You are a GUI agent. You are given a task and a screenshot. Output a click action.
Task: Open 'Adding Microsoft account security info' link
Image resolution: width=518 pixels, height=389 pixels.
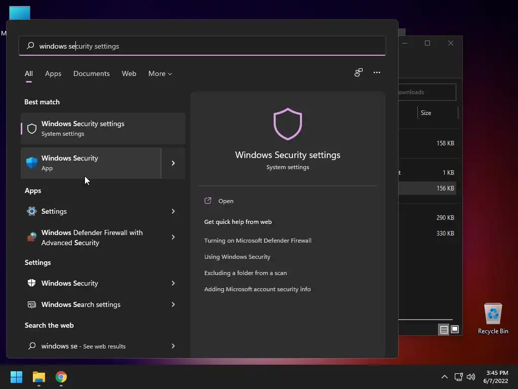[x=257, y=289]
